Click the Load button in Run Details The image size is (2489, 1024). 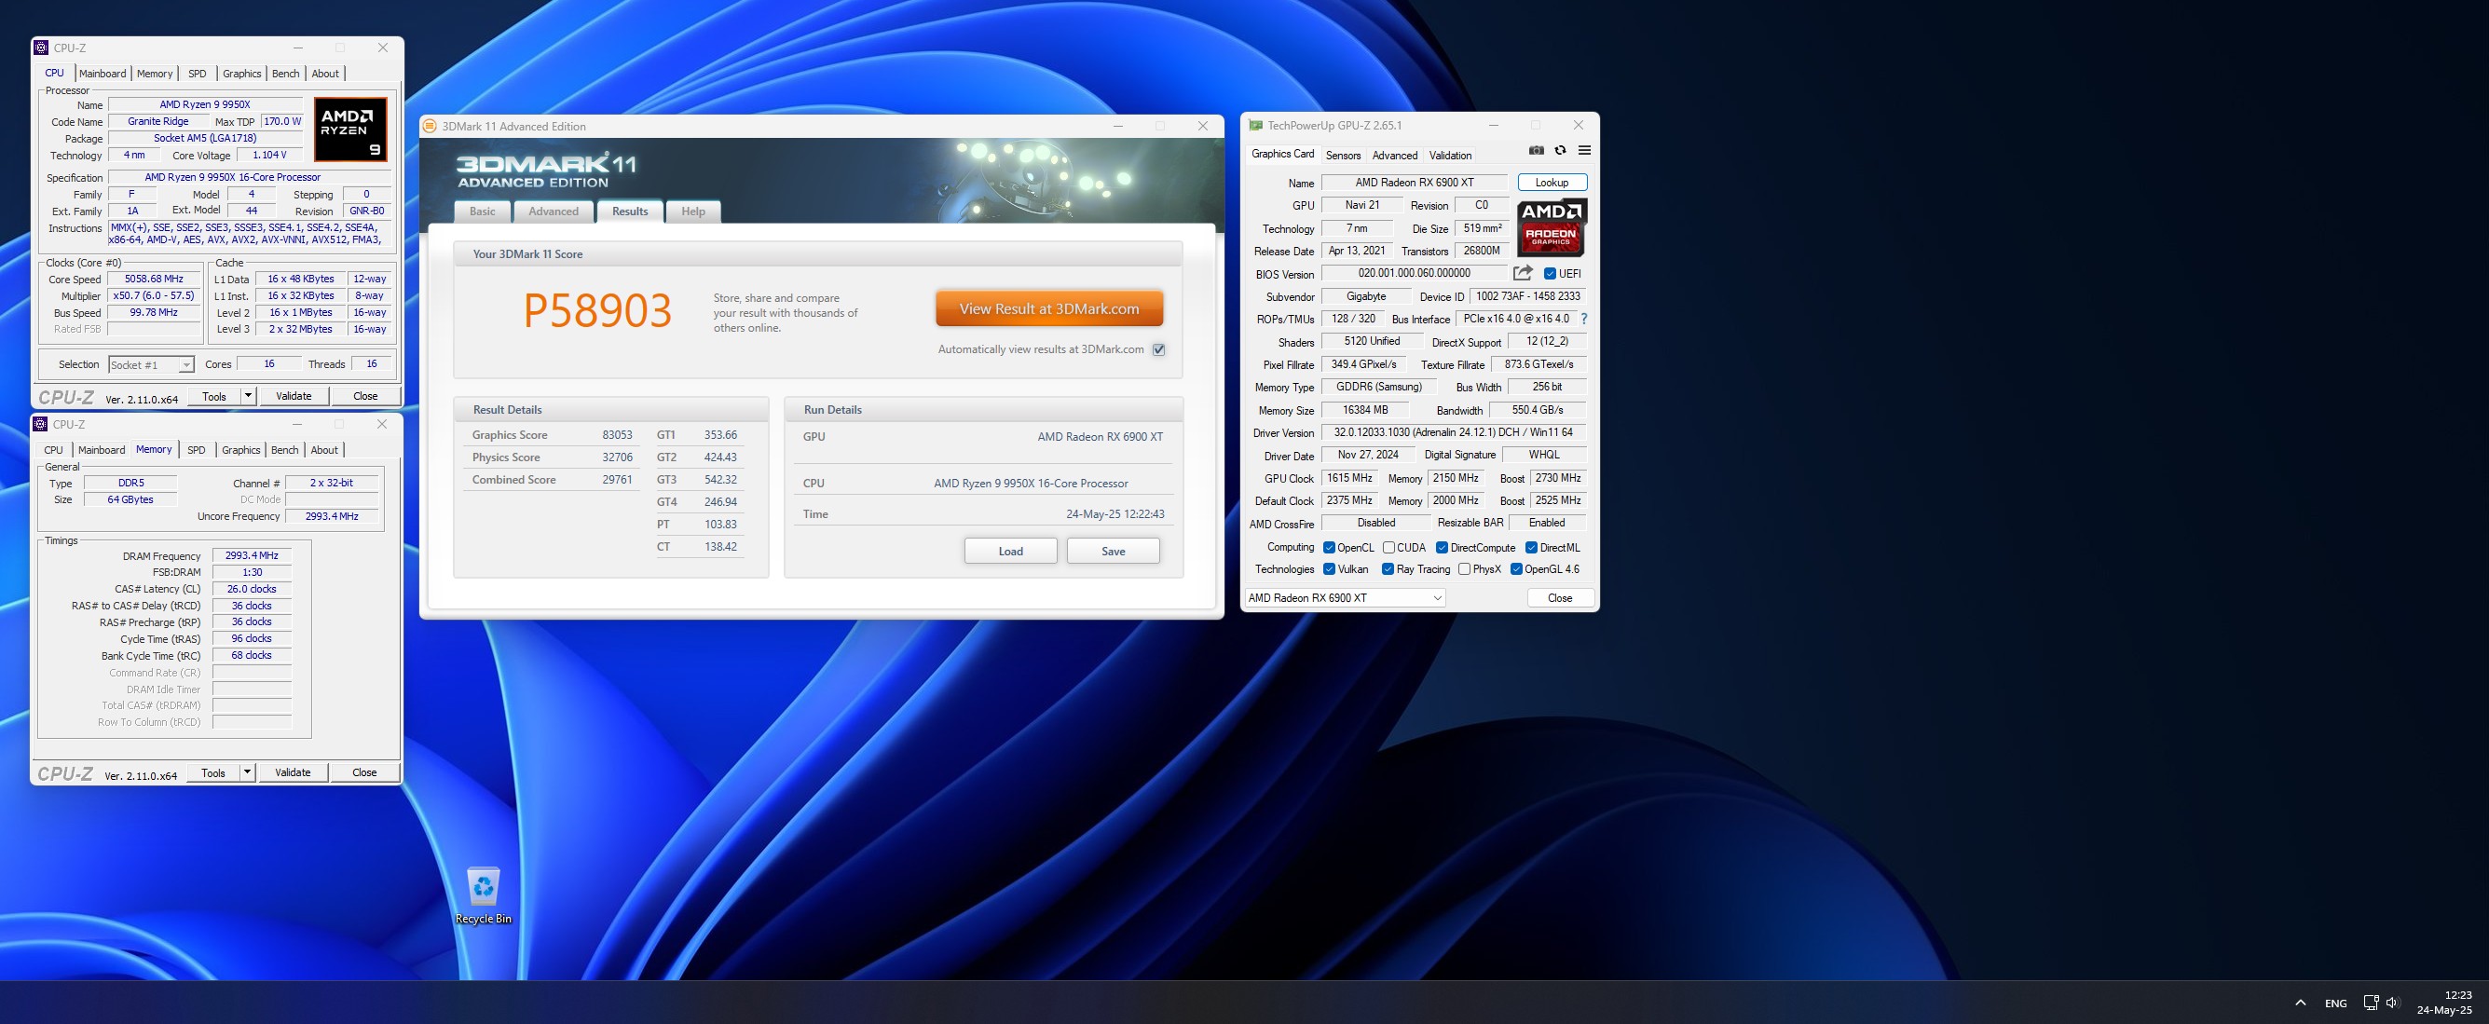coord(1011,552)
